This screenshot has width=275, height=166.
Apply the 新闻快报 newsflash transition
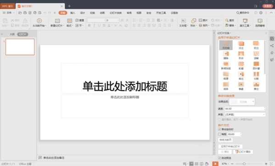(226, 65)
